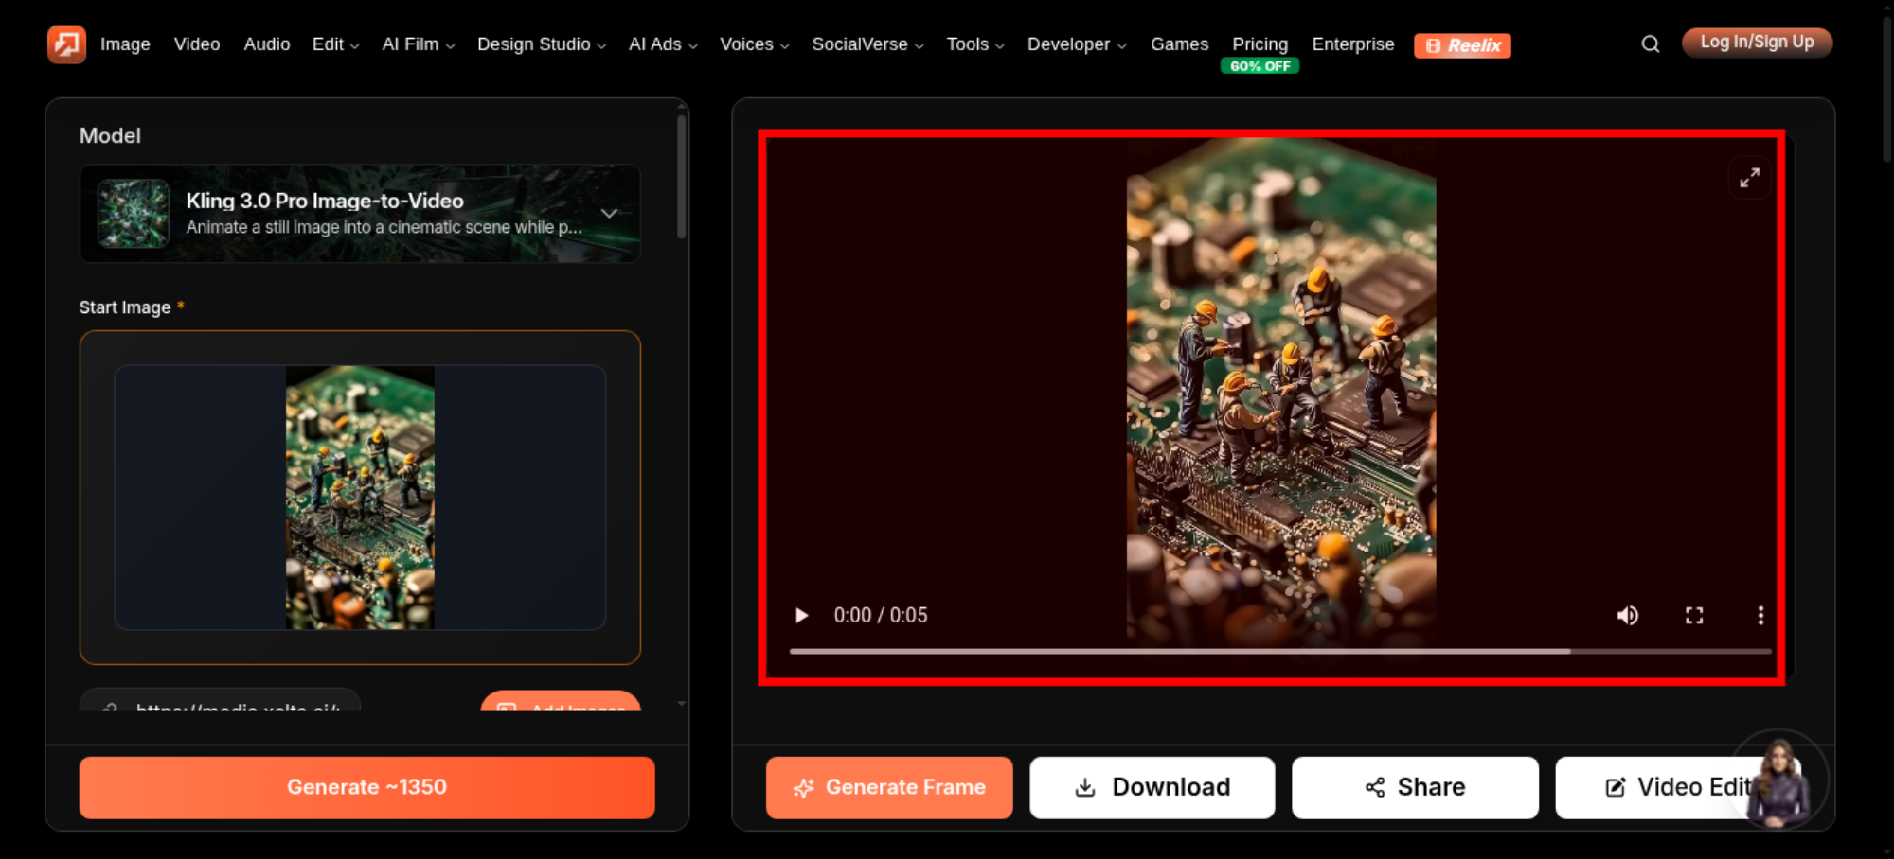This screenshot has width=1894, height=859.
Task: Open the search magnifier icon
Action: coord(1650,44)
